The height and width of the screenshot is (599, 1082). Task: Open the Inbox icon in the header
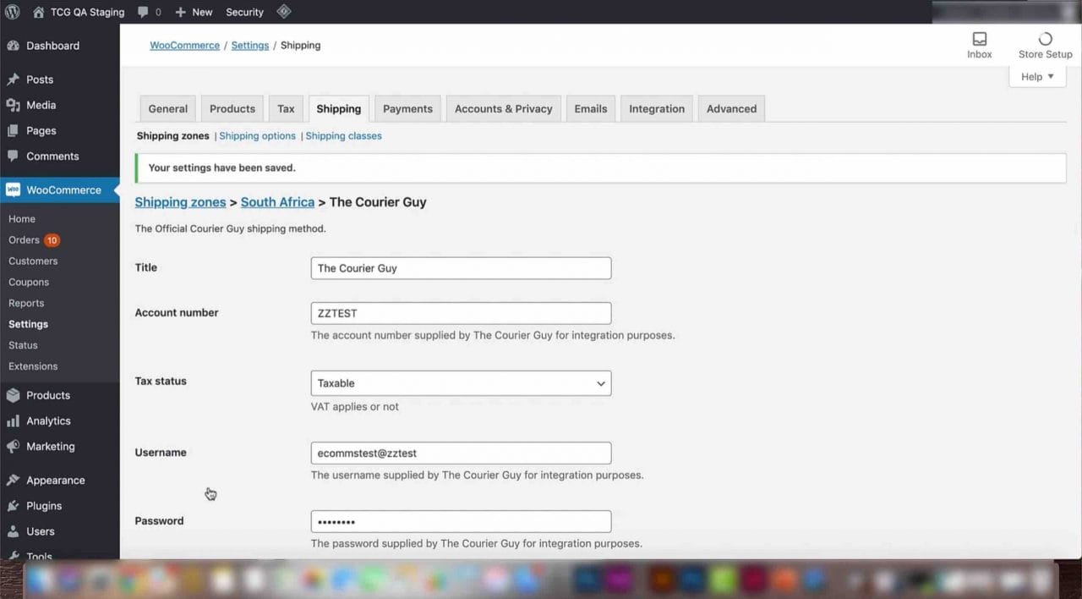point(979,39)
